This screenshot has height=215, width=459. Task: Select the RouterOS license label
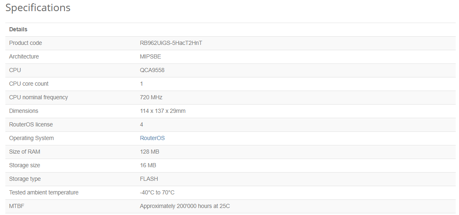(x=31, y=124)
